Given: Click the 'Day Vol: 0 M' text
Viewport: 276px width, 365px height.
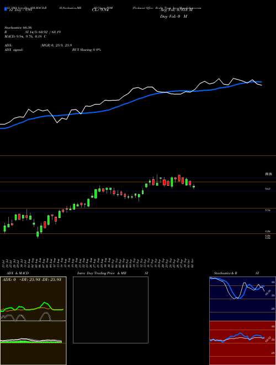Looking at the screenshot, I should click(173, 17).
